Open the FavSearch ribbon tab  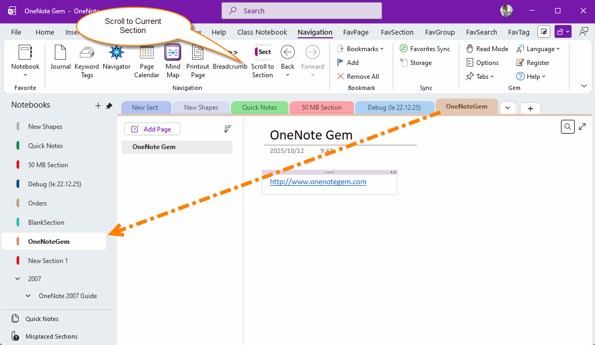pyautogui.click(x=482, y=32)
